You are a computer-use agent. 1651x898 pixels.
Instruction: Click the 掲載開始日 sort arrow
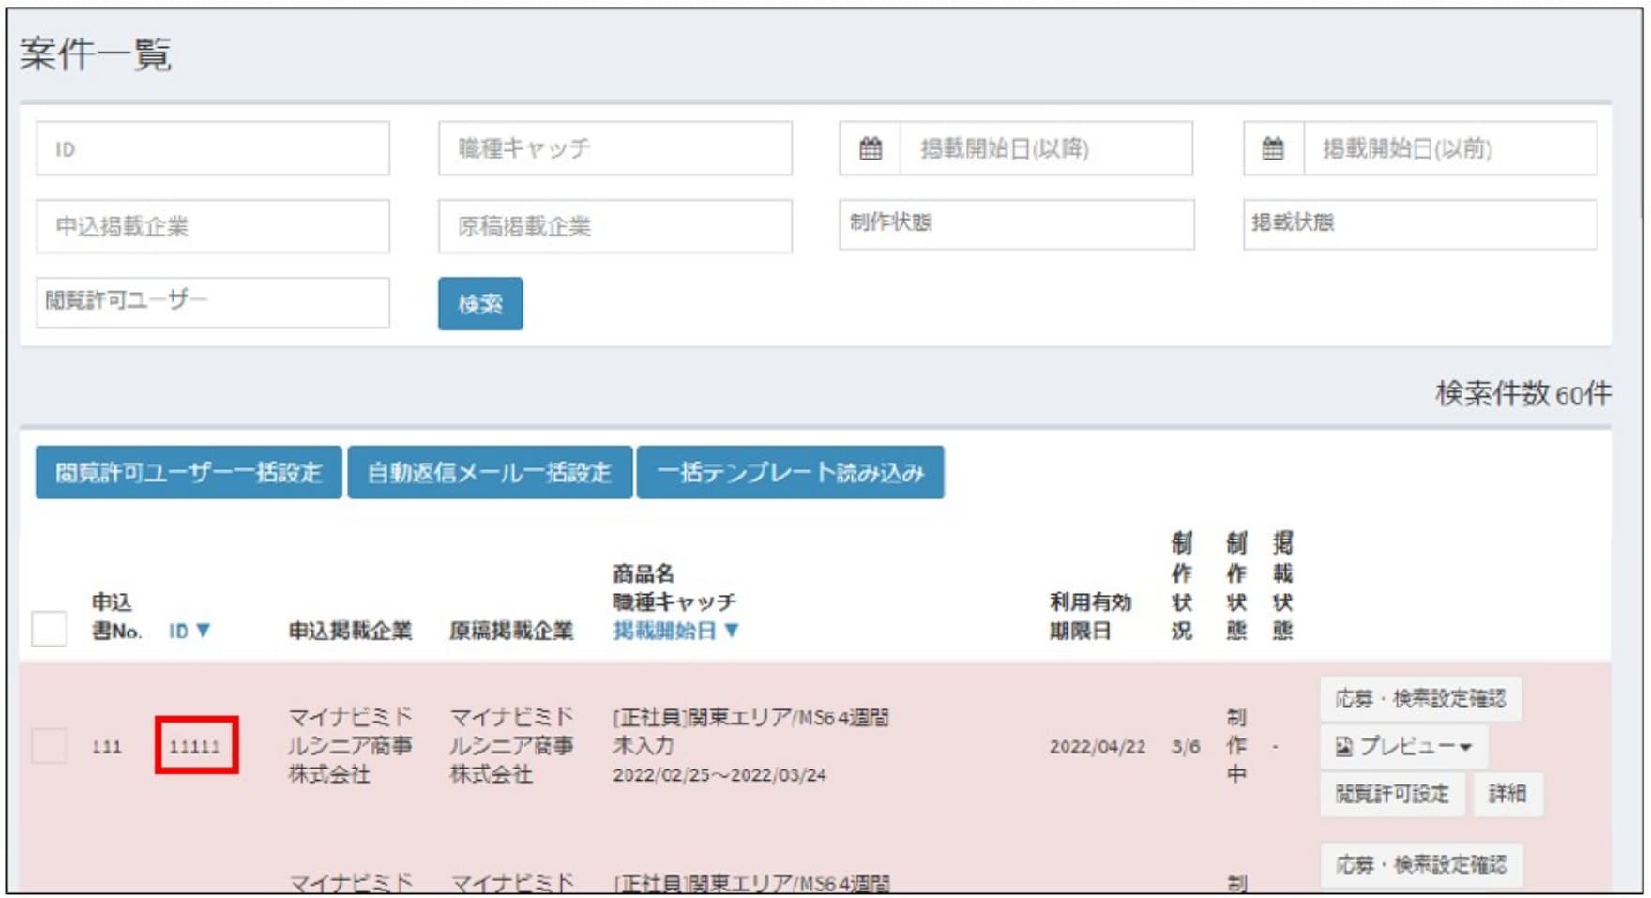(732, 631)
